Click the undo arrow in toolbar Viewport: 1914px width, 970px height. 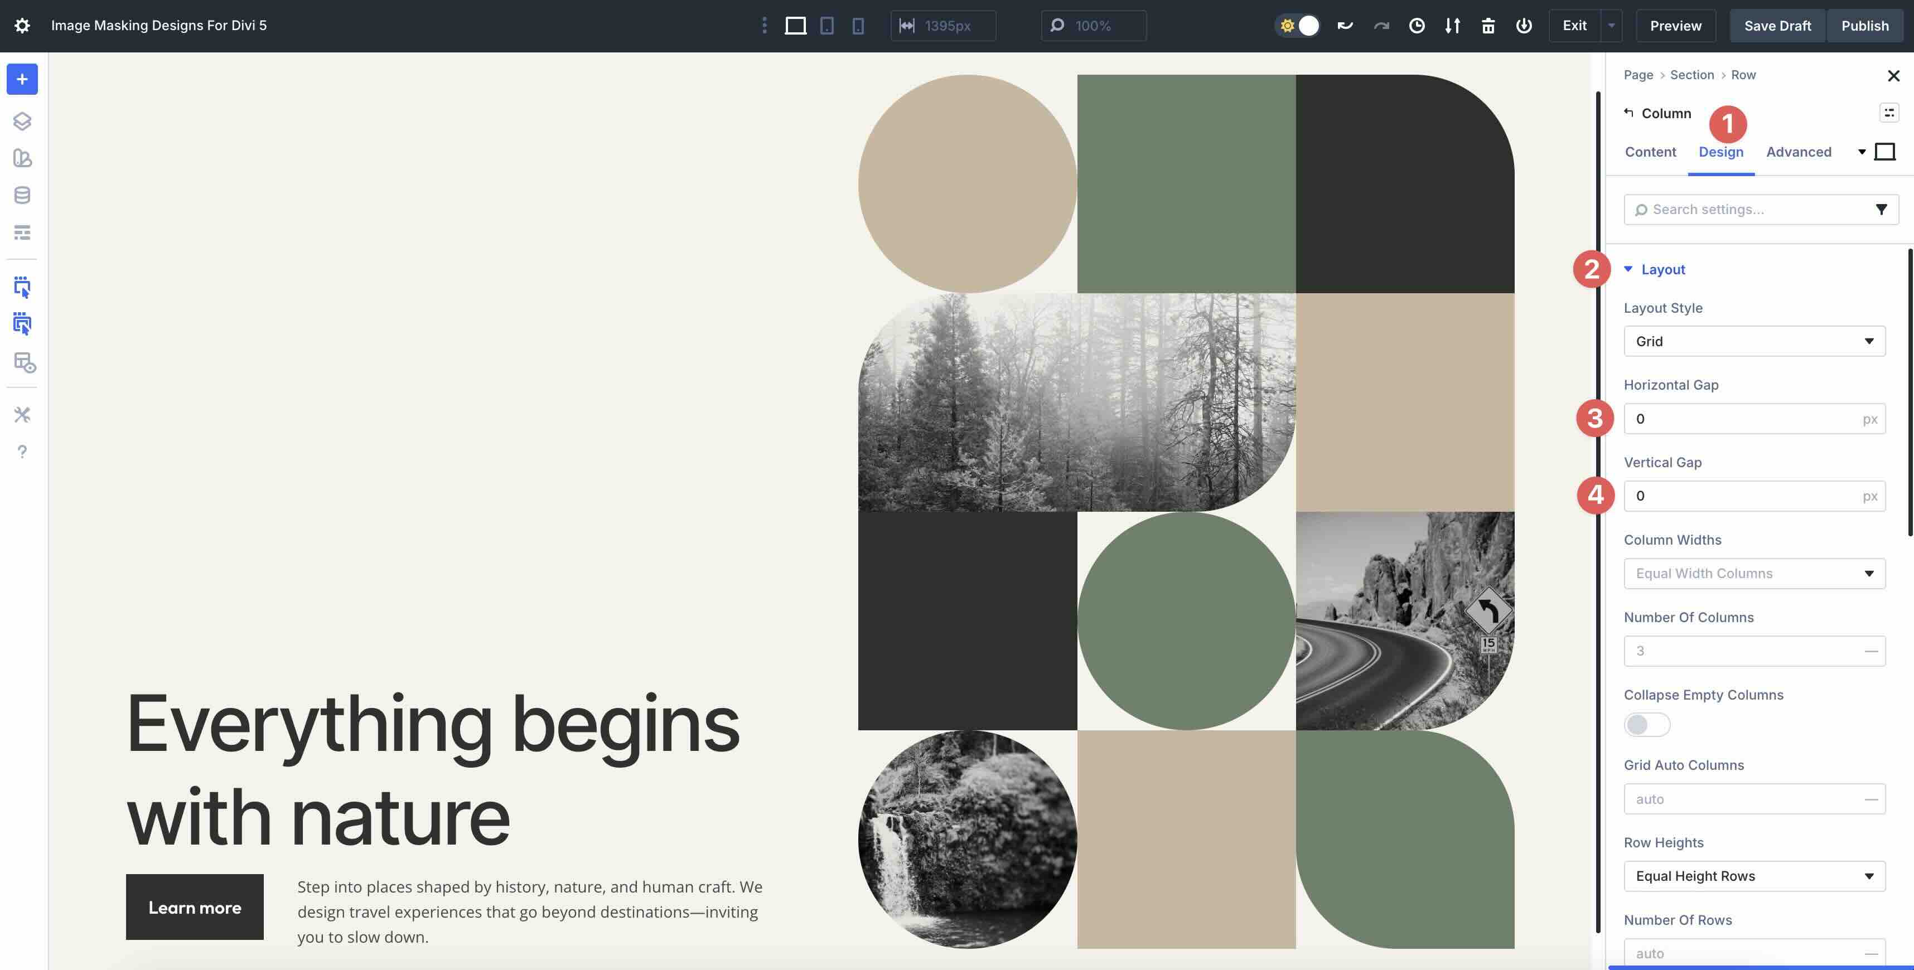click(1345, 25)
